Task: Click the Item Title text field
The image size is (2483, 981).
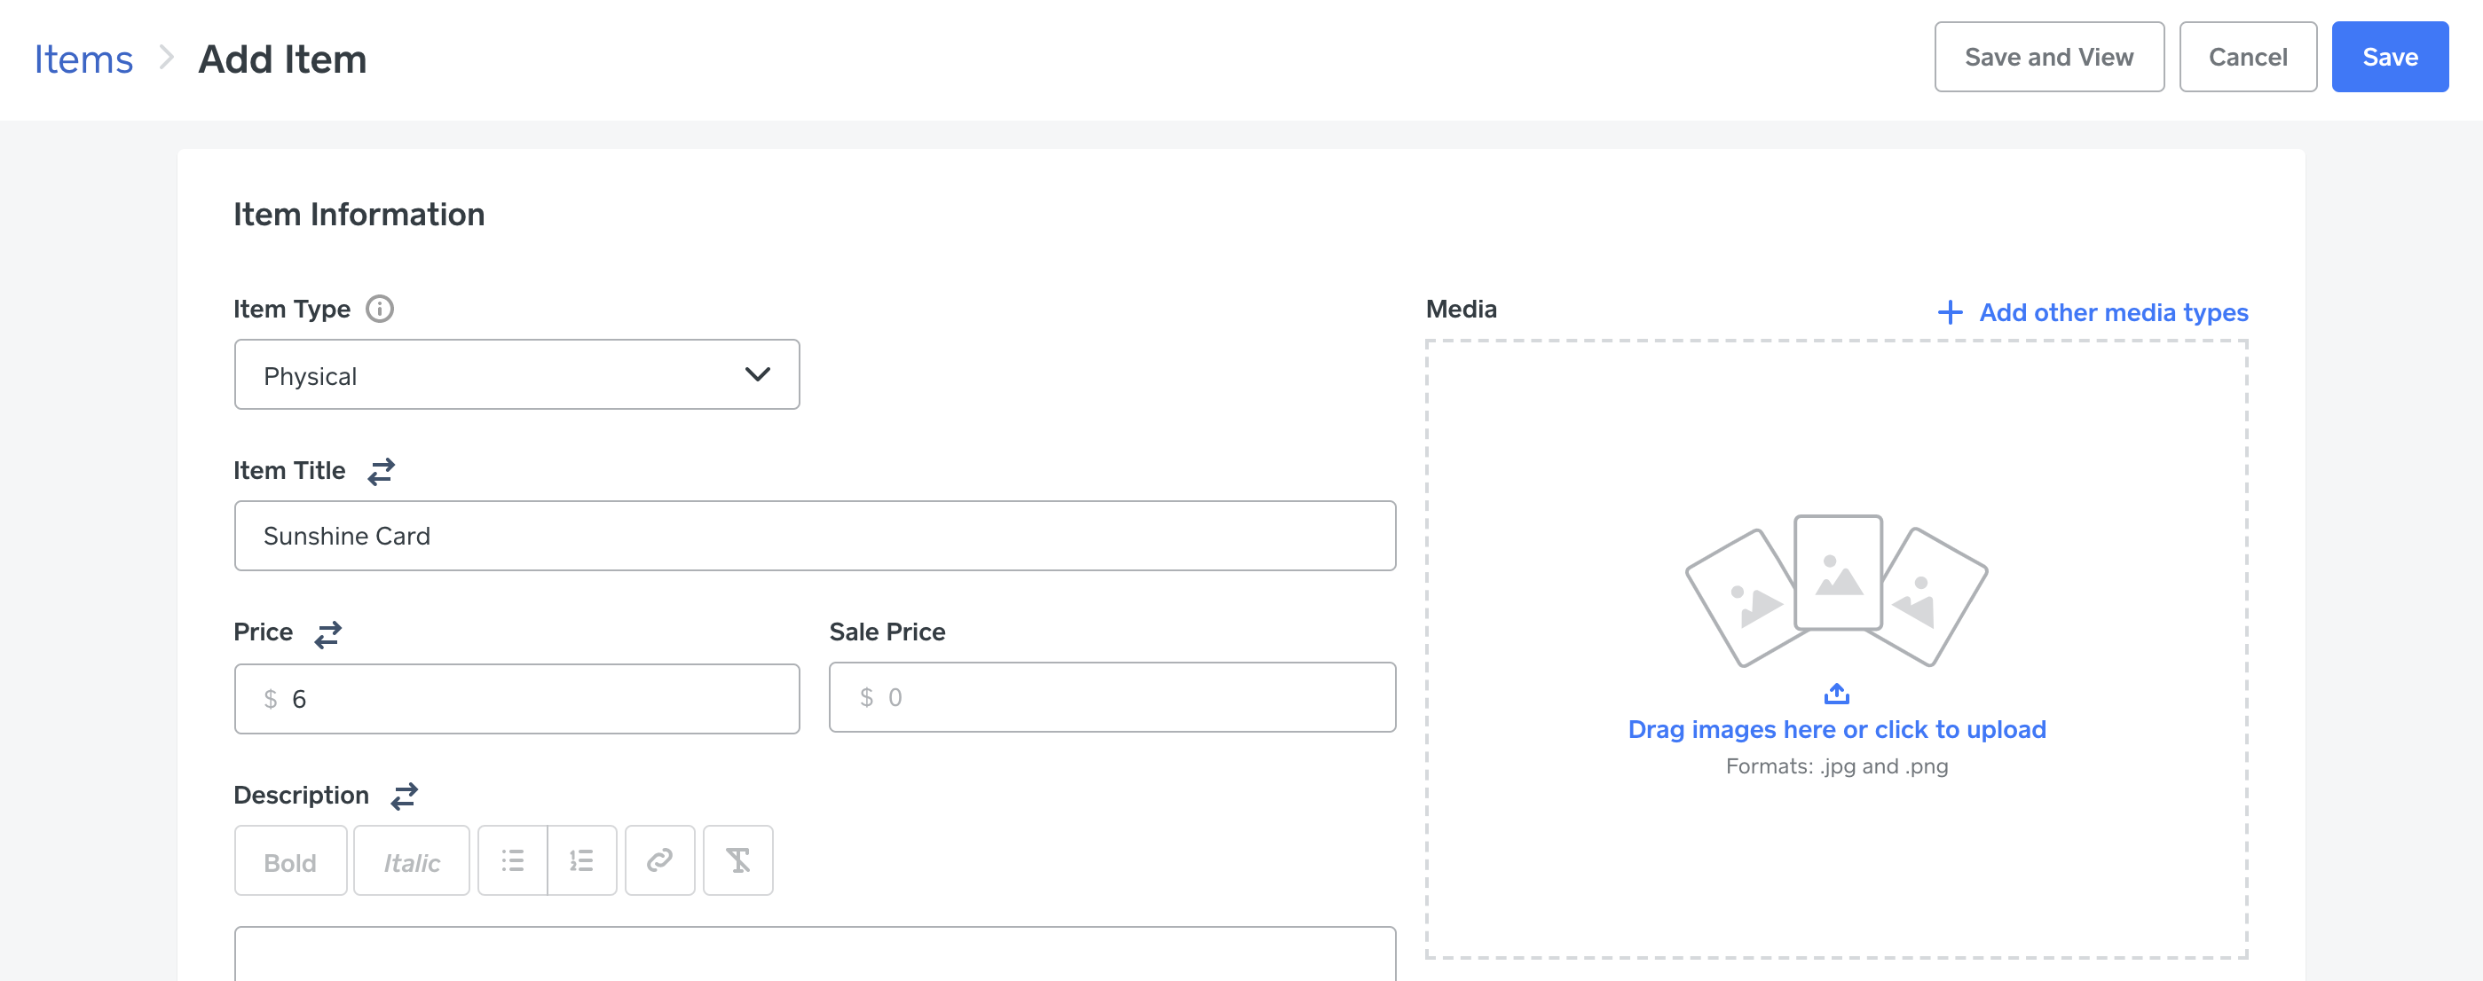Action: pyautogui.click(x=815, y=537)
